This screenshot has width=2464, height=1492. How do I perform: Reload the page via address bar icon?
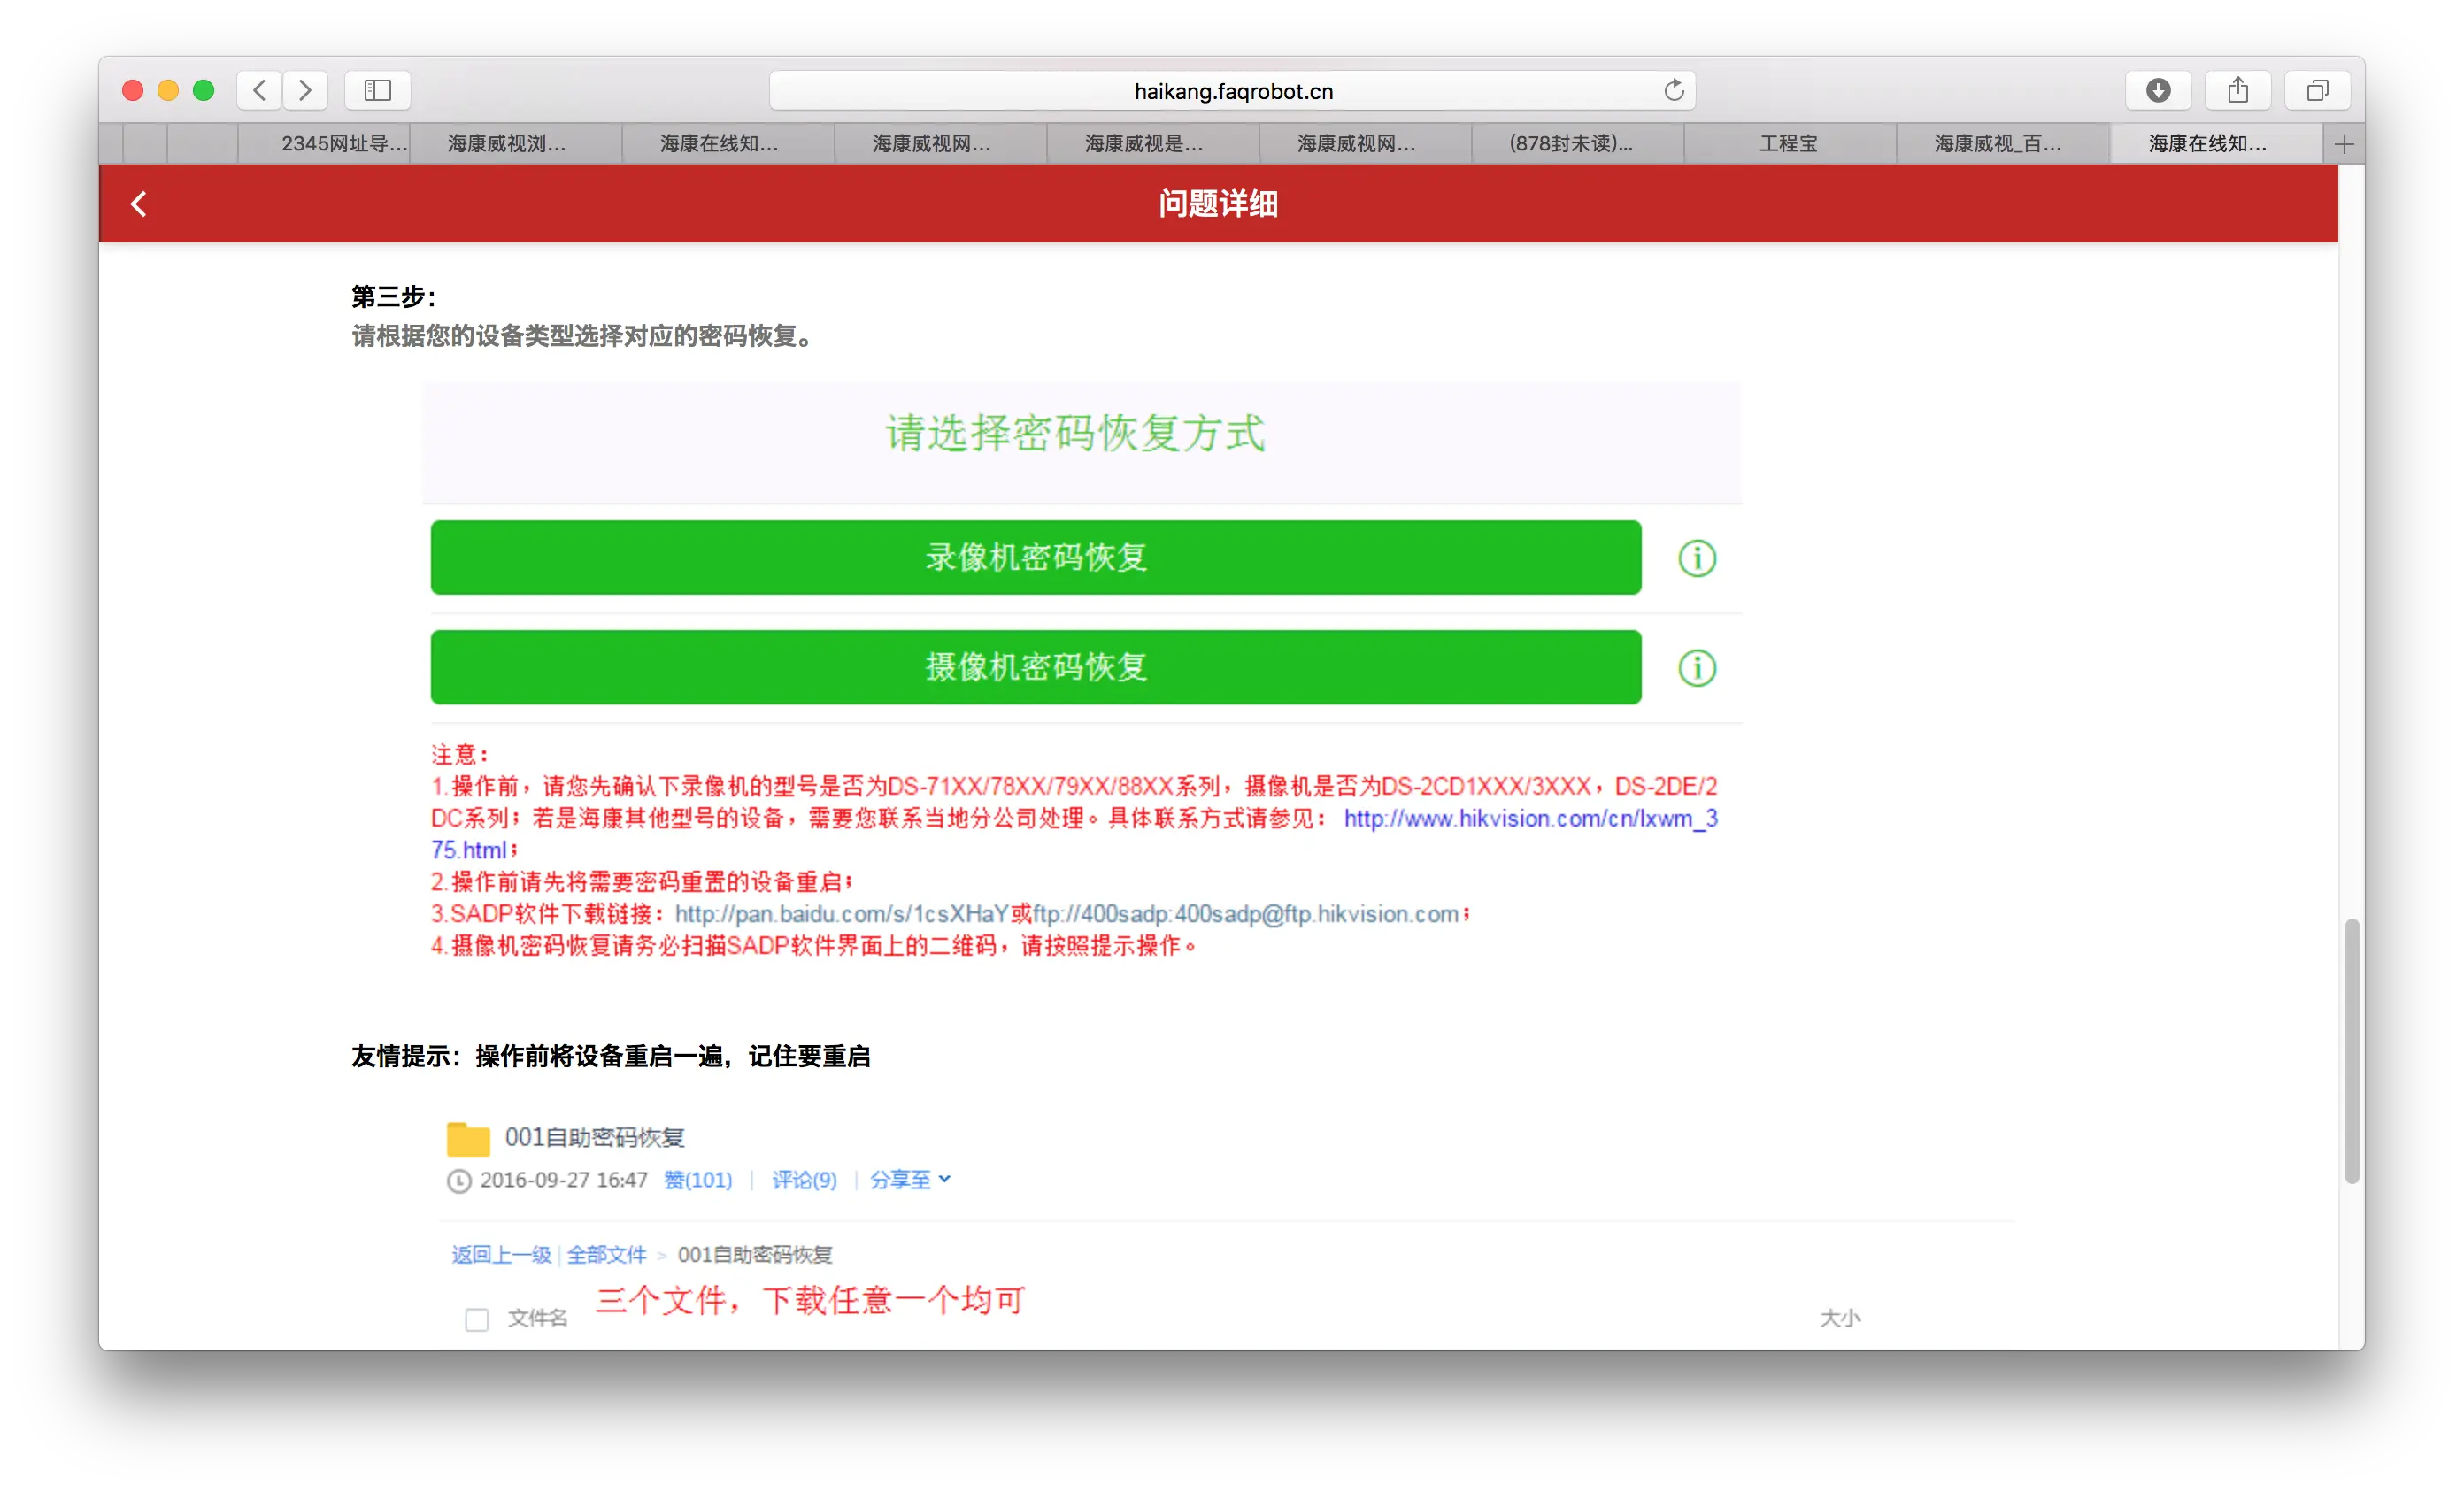[1673, 91]
